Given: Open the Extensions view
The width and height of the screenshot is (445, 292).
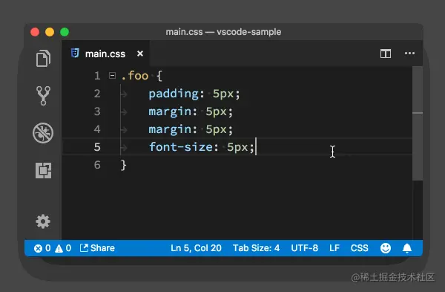Looking at the screenshot, I should point(44,170).
